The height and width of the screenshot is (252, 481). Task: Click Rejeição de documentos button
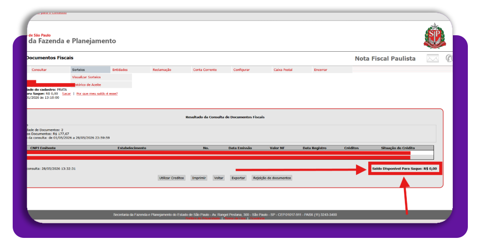[x=272, y=178]
